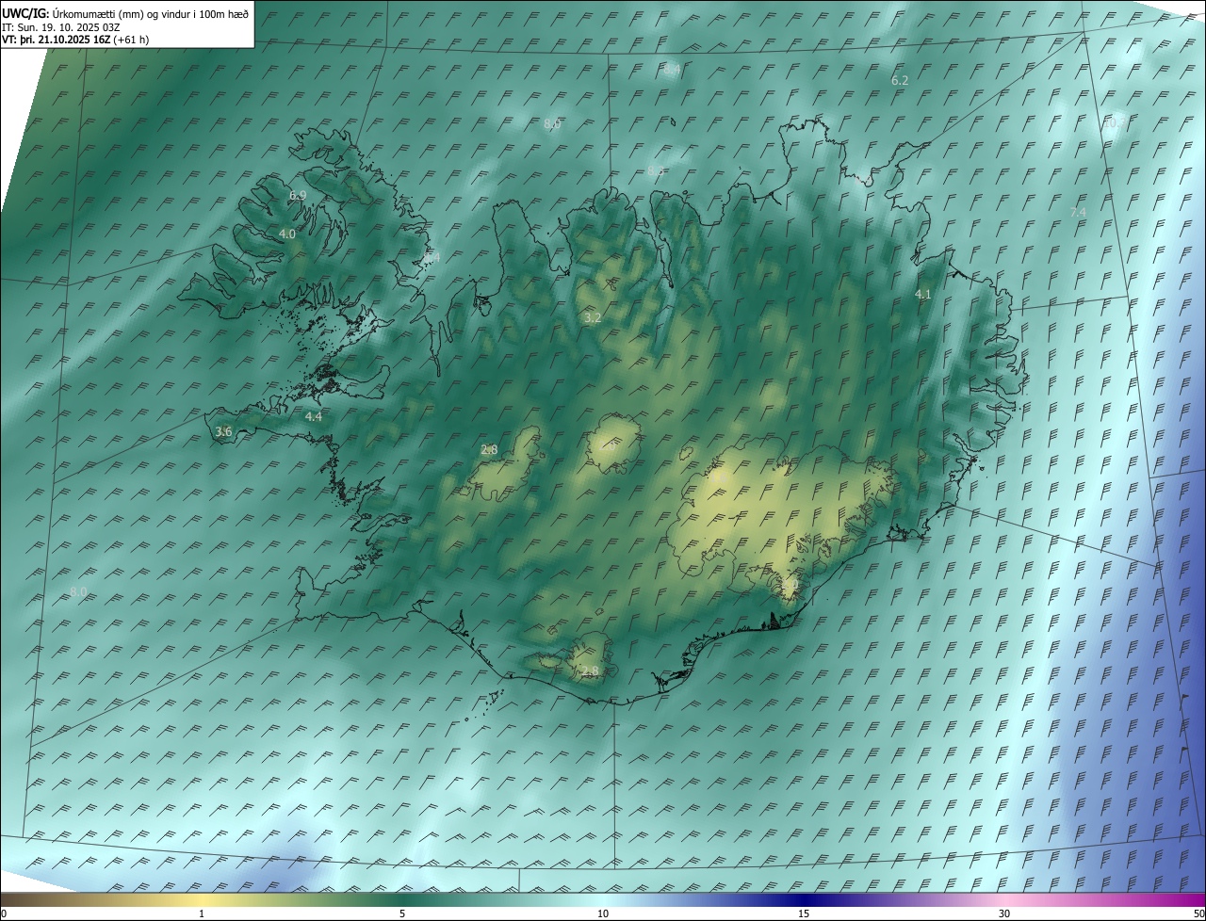Click the 3.2 value label
The width and height of the screenshot is (1206, 921).
(x=593, y=318)
